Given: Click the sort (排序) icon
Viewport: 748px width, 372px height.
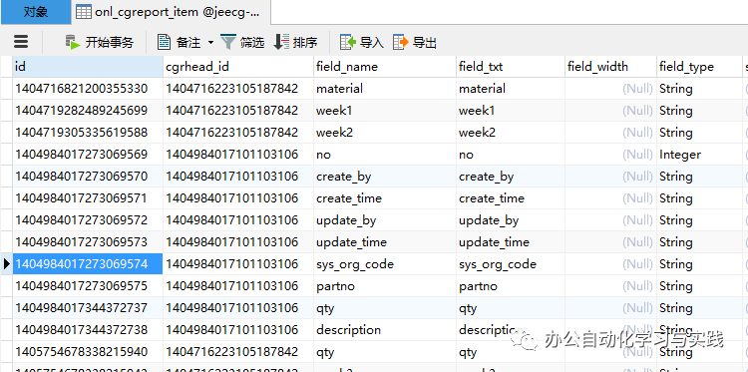Looking at the screenshot, I should pos(281,42).
